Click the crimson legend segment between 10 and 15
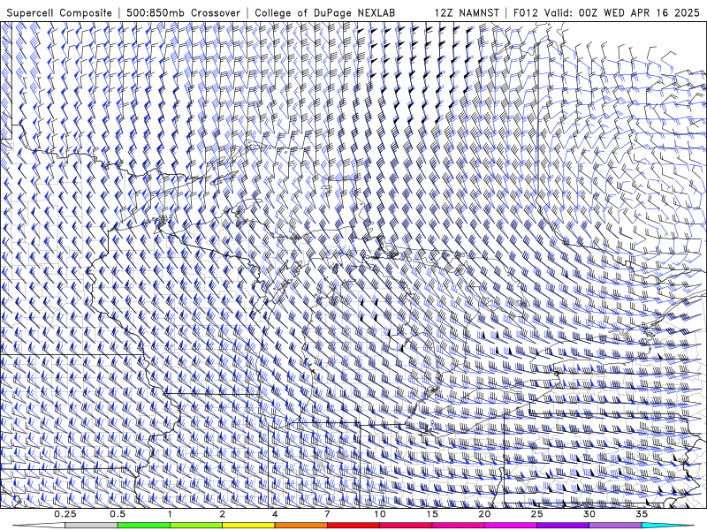The width and height of the screenshot is (707, 530). pyautogui.click(x=406, y=526)
